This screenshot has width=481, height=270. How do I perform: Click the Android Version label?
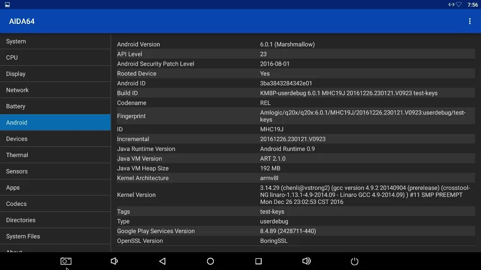point(139,45)
